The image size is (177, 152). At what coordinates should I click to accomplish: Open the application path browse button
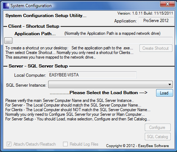8,40
